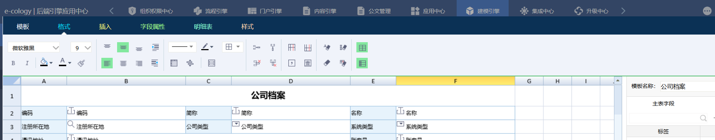Viewport: 715px width, 140px height.
Task: Click remove horizontal link icon
Action: (x=257, y=63)
